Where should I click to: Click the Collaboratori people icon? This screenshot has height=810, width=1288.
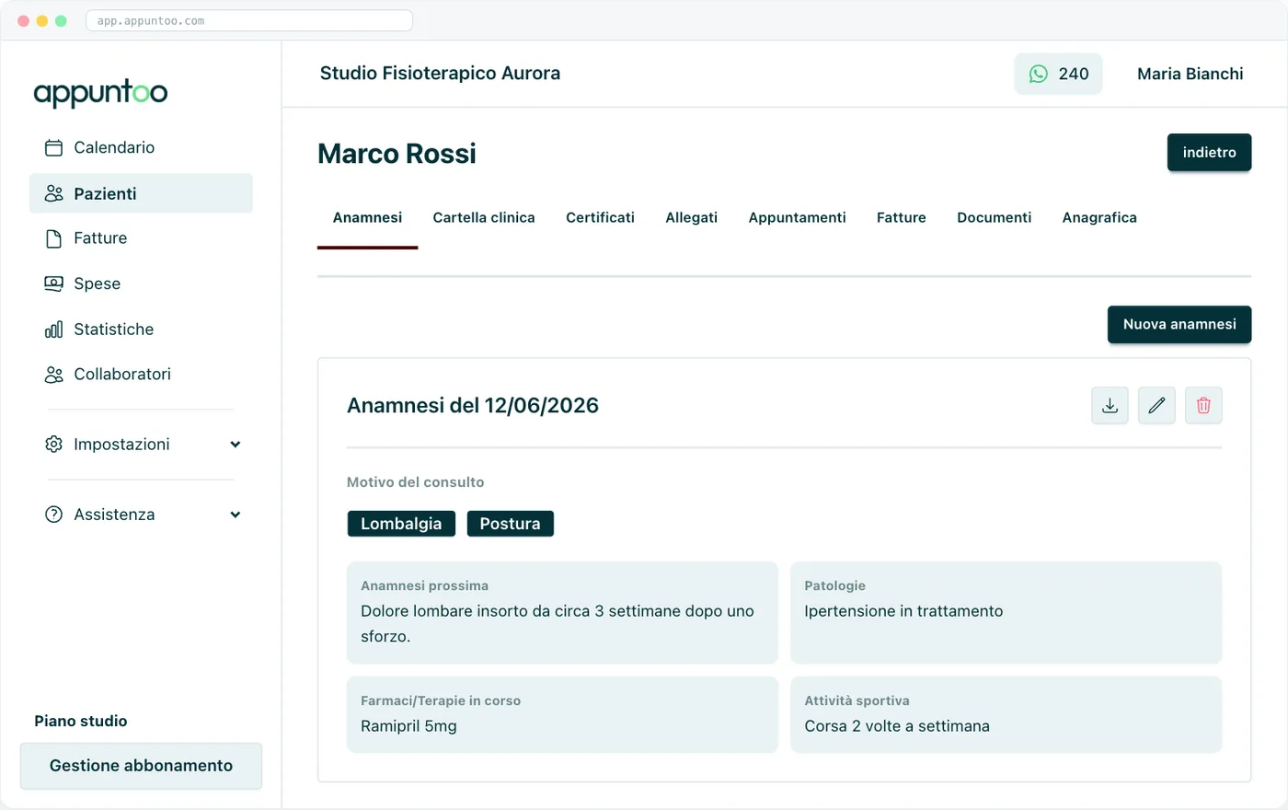[54, 375]
